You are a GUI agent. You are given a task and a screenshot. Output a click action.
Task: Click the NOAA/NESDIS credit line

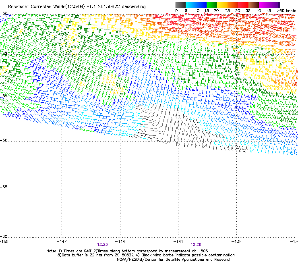point(174,260)
